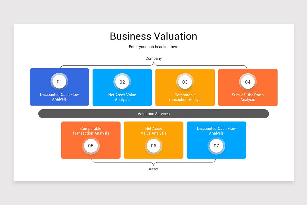The image size is (307, 205).
Task: Click the sub headline placeholder text
Action: point(153,47)
